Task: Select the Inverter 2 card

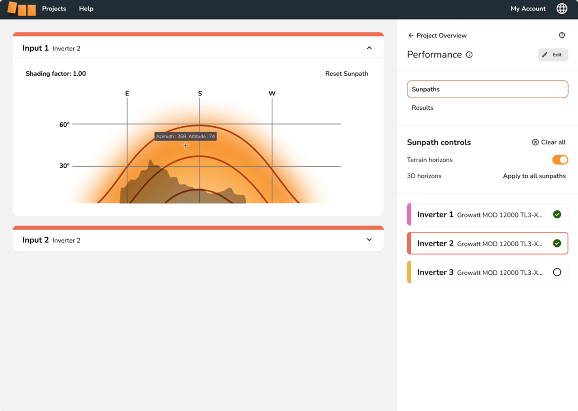Action: pos(487,243)
